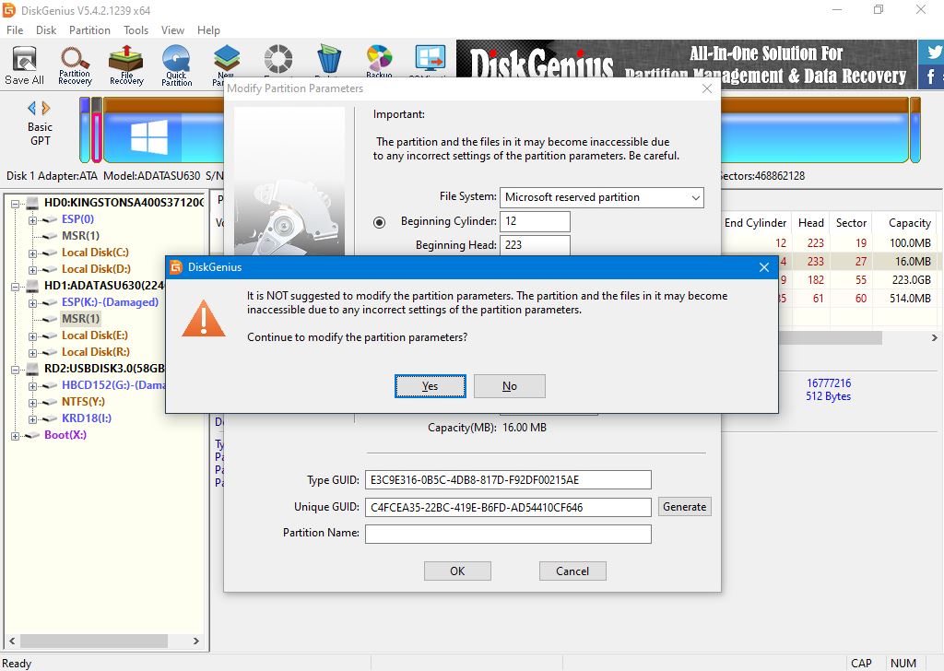Click the Partition Name input field
Viewport: 944px width, 671px height.
[x=508, y=534]
